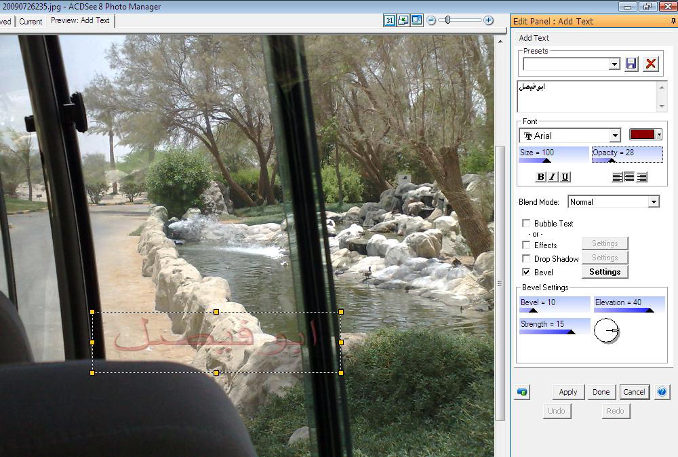Click the disabled Redo button
The image size is (678, 457).
pos(616,411)
